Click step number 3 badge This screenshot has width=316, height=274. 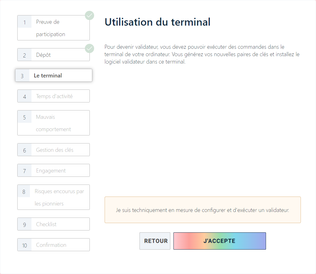22,76
